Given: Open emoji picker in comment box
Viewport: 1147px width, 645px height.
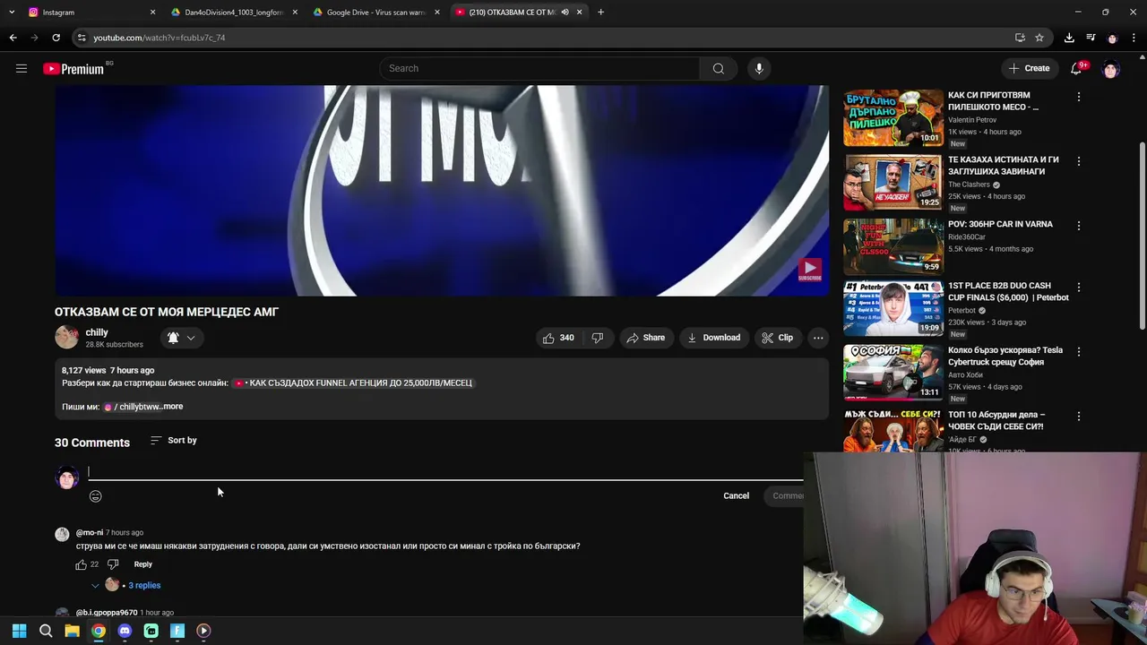Looking at the screenshot, I should coord(96,496).
